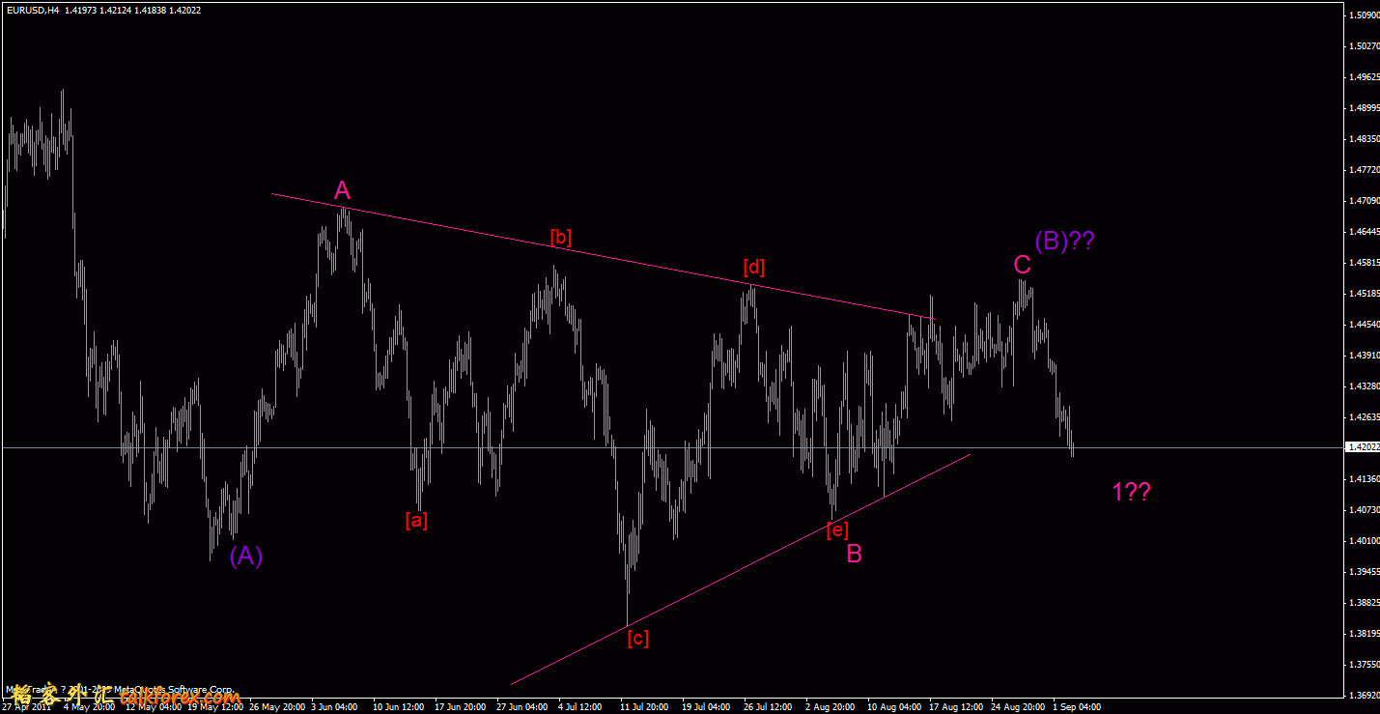Select the red [b] wave label
The width and height of the screenshot is (1380, 714).
coord(561,236)
